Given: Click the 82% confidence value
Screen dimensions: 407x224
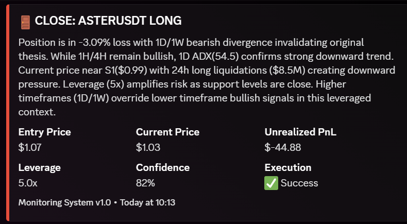Looking at the screenshot, I should click(145, 183).
